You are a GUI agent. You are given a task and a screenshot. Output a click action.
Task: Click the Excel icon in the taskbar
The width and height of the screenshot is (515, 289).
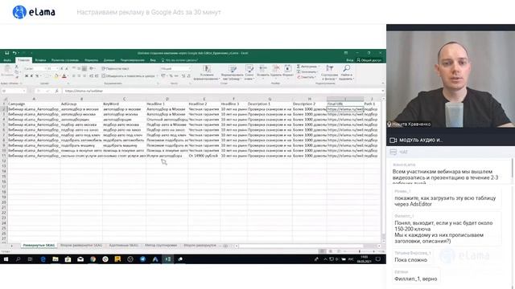point(168,259)
